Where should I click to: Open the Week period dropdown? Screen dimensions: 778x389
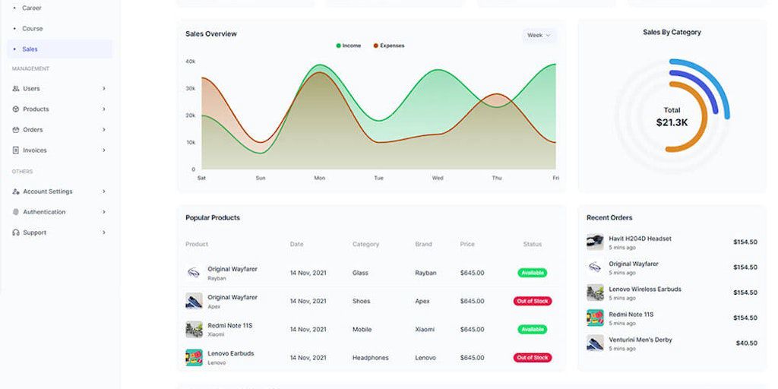click(539, 35)
